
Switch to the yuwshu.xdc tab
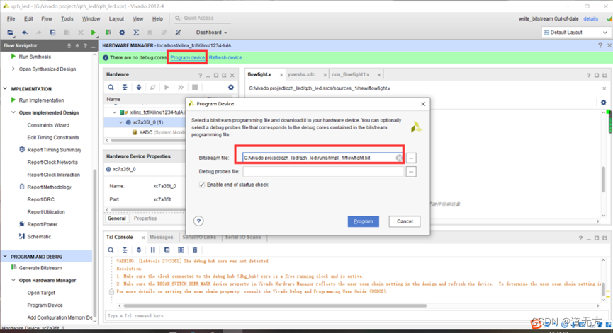point(301,74)
